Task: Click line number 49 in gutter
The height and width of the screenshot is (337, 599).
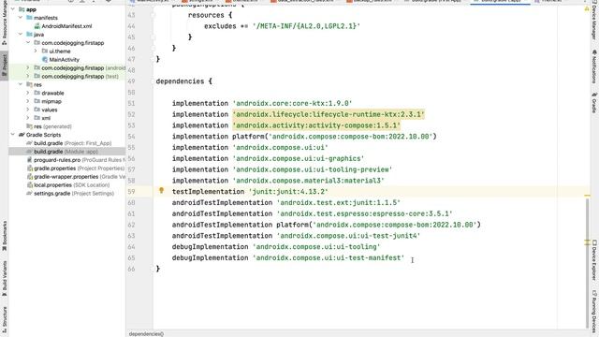Action: click(131, 81)
